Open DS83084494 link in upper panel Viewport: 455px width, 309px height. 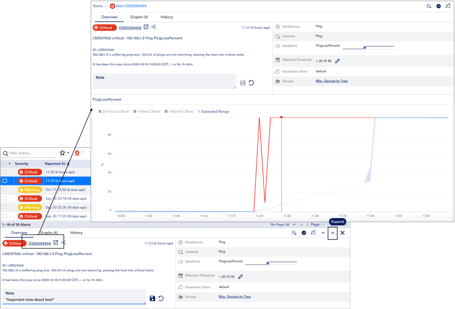(x=130, y=28)
